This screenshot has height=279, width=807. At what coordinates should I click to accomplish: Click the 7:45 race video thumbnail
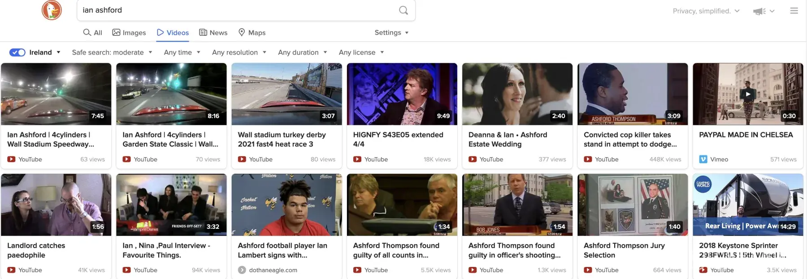pos(56,94)
